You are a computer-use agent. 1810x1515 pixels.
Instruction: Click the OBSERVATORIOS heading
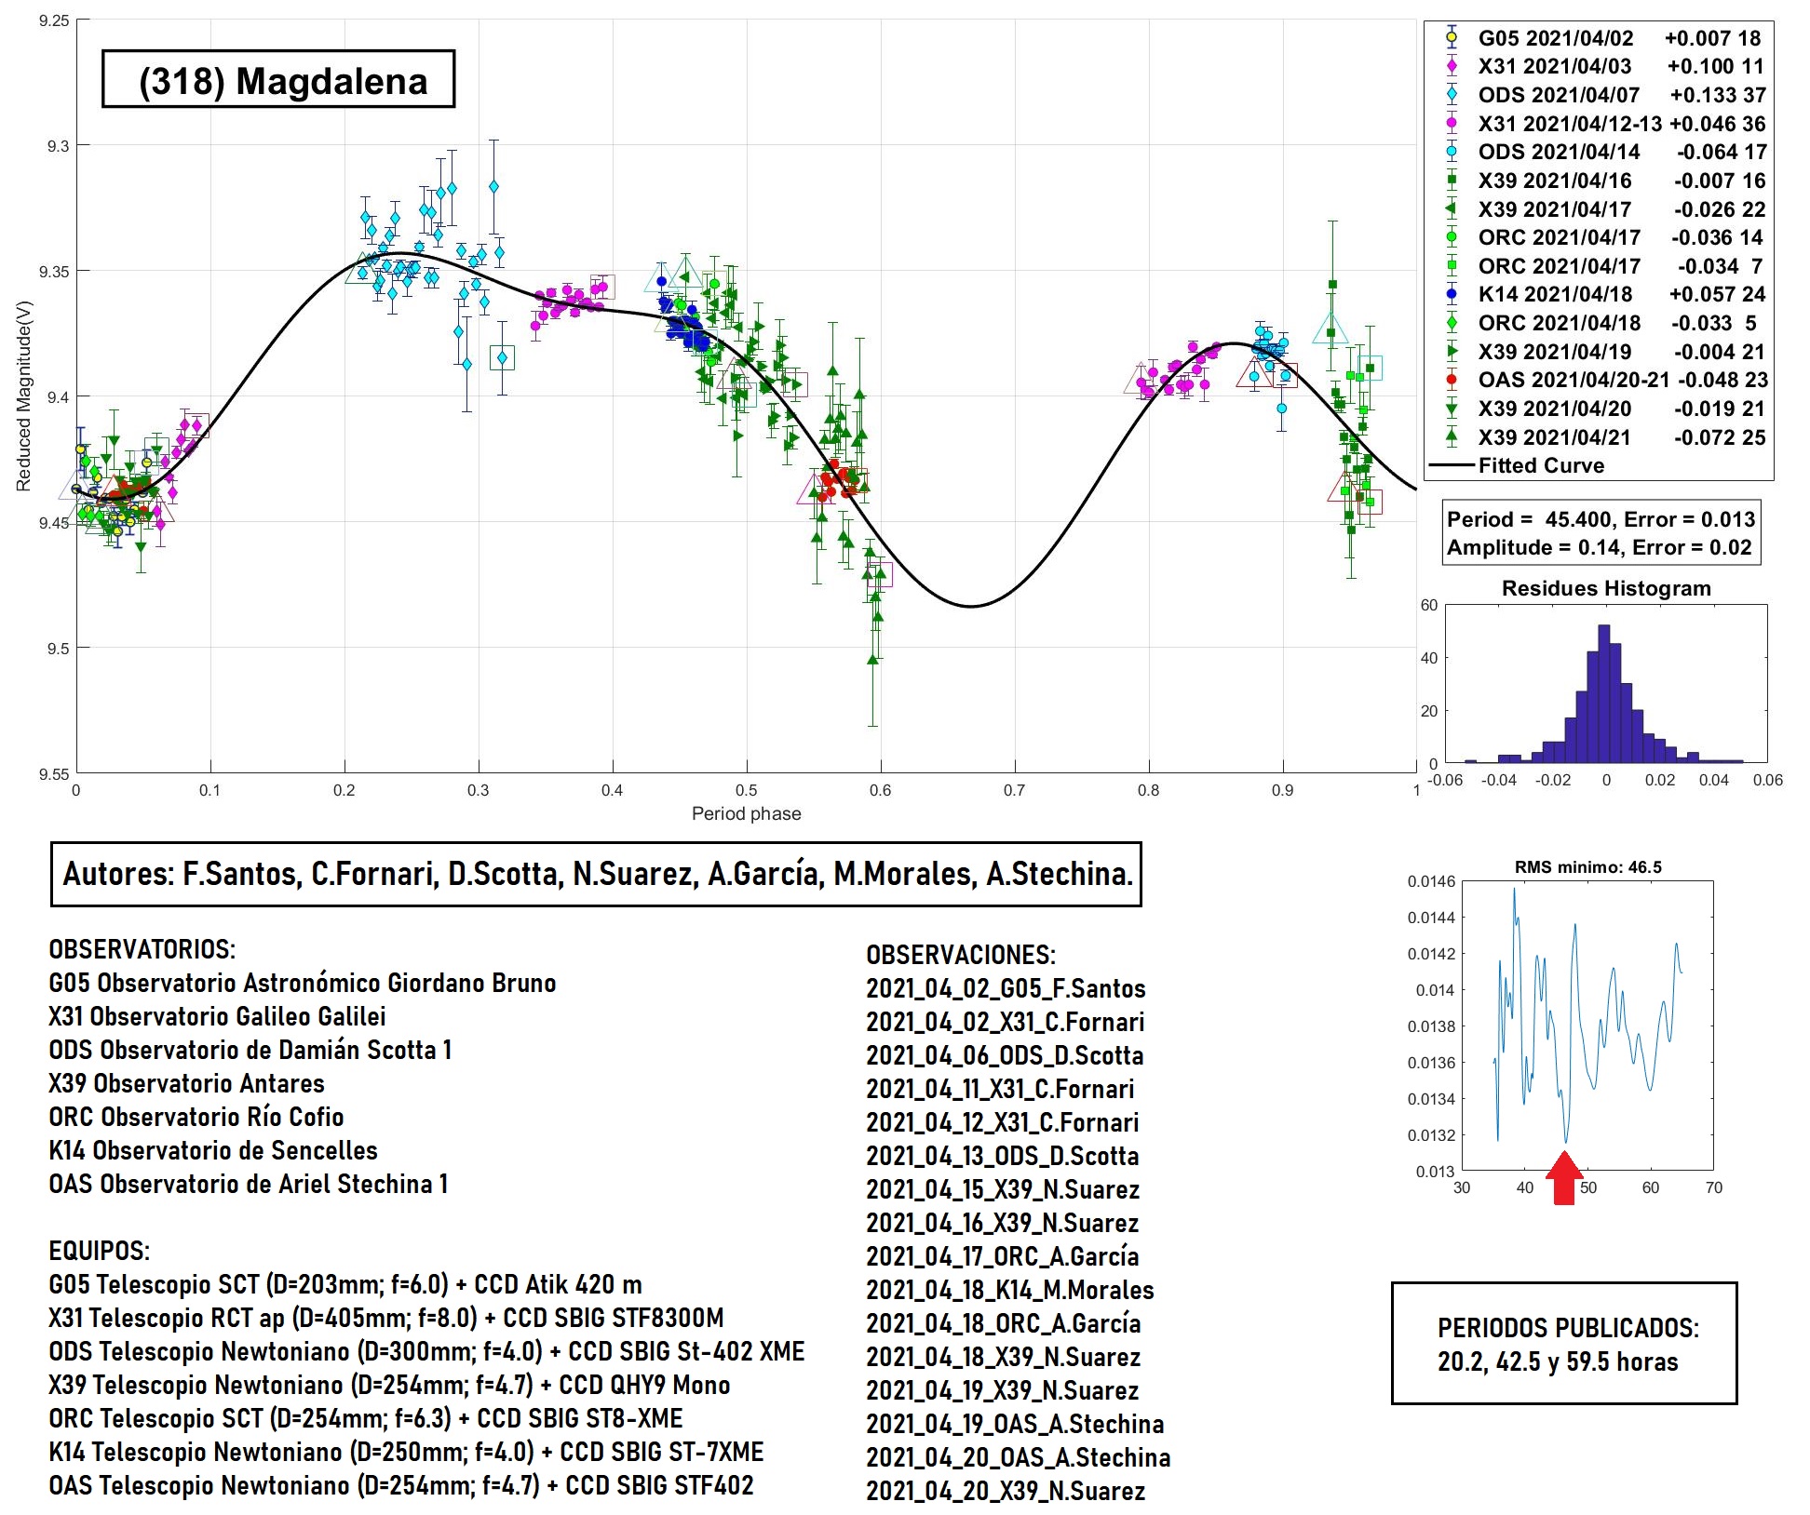pos(142,949)
